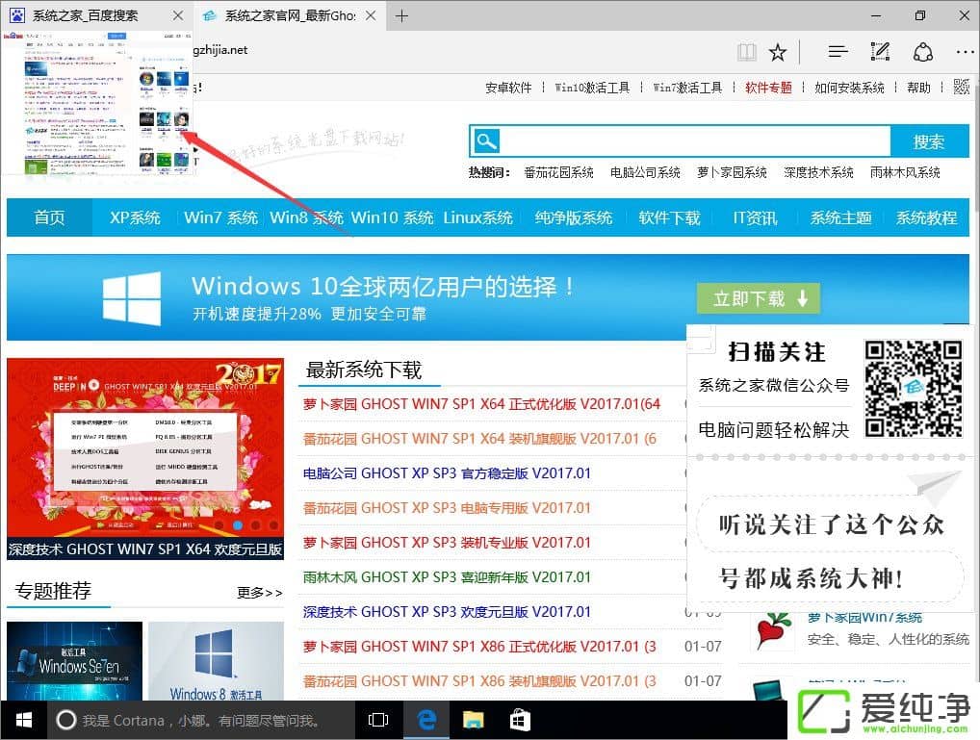This screenshot has height=740, width=980.
Task: Open the Win10系统 navigation menu
Action: tap(392, 217)
